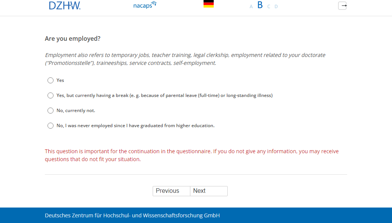This screenshot has height=223, width=392.
Task: Pick font size 'D' in header
Action: click(x=276, y=6)
